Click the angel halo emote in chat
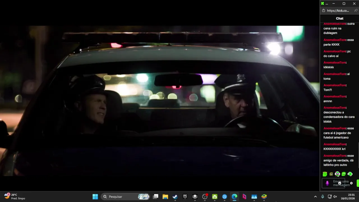This screenshot has width=359, height=202. click(325, 174)
